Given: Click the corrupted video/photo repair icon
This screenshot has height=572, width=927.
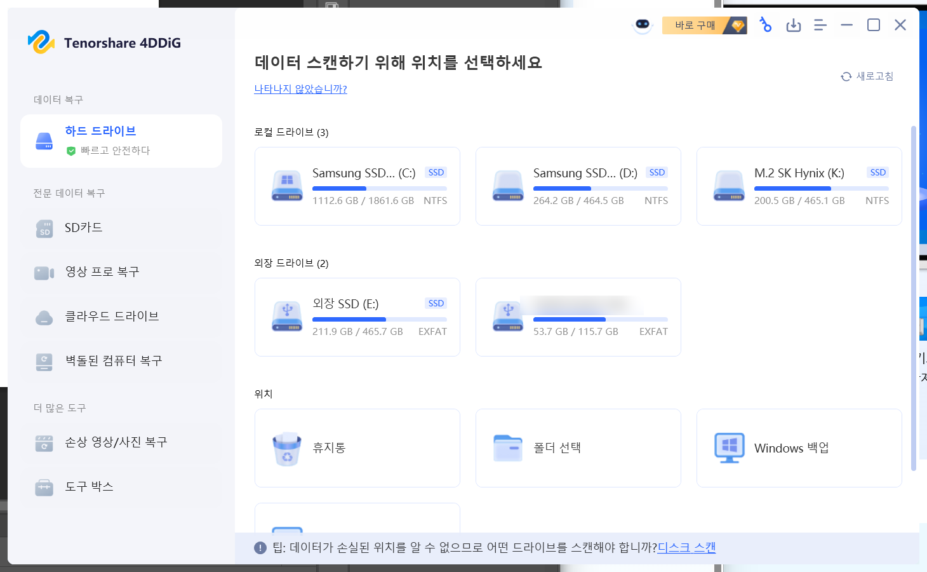Looking at the screenshot, I should (x=44, y=443).
